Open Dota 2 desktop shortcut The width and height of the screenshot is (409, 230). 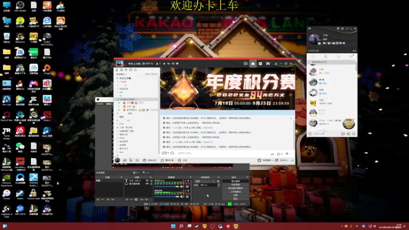pyautogui.click(x=47, y=116)
